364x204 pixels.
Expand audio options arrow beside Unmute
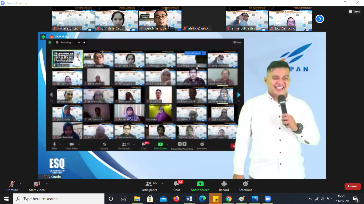pyautogui.click(x=21, y=184)
